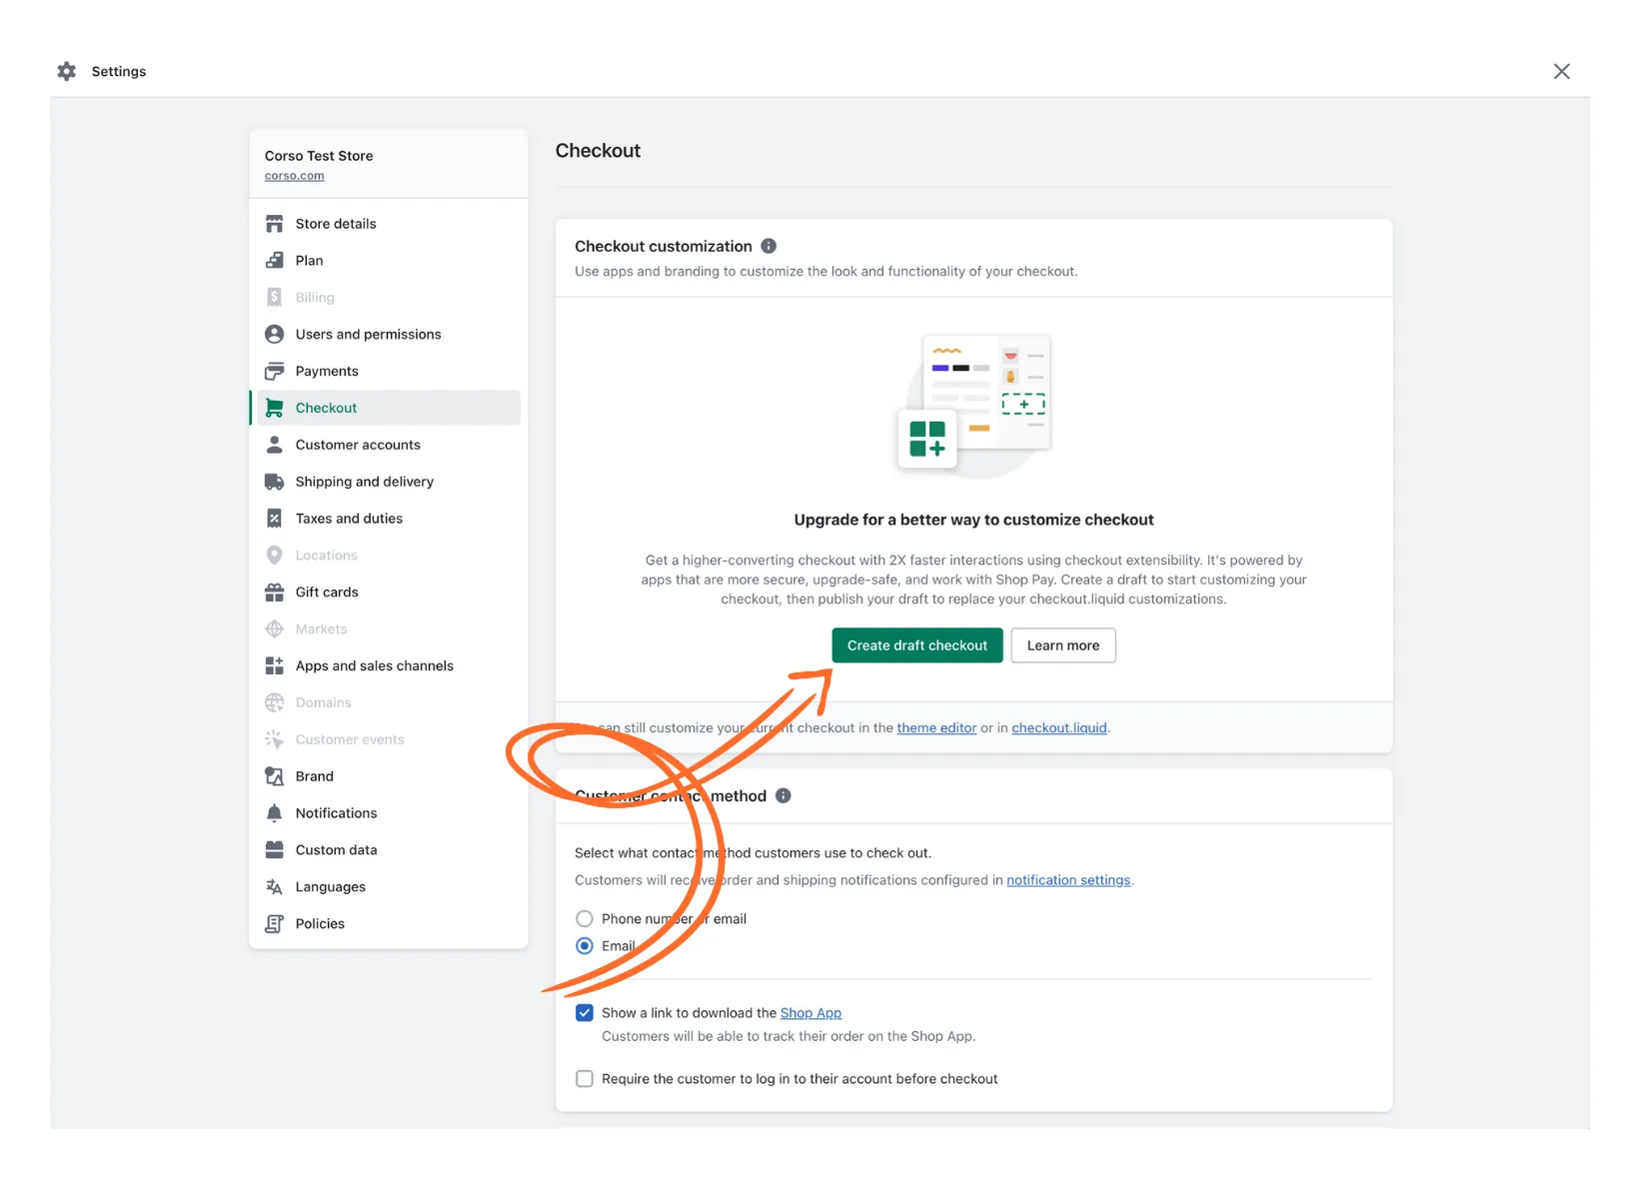This screenshot has height=1179, width=1641.
Task: Uncheck Show a link to download the Shop App
Action: tap(585, 1012)
